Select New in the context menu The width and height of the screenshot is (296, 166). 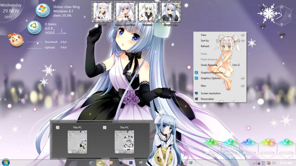pos(203,86)
